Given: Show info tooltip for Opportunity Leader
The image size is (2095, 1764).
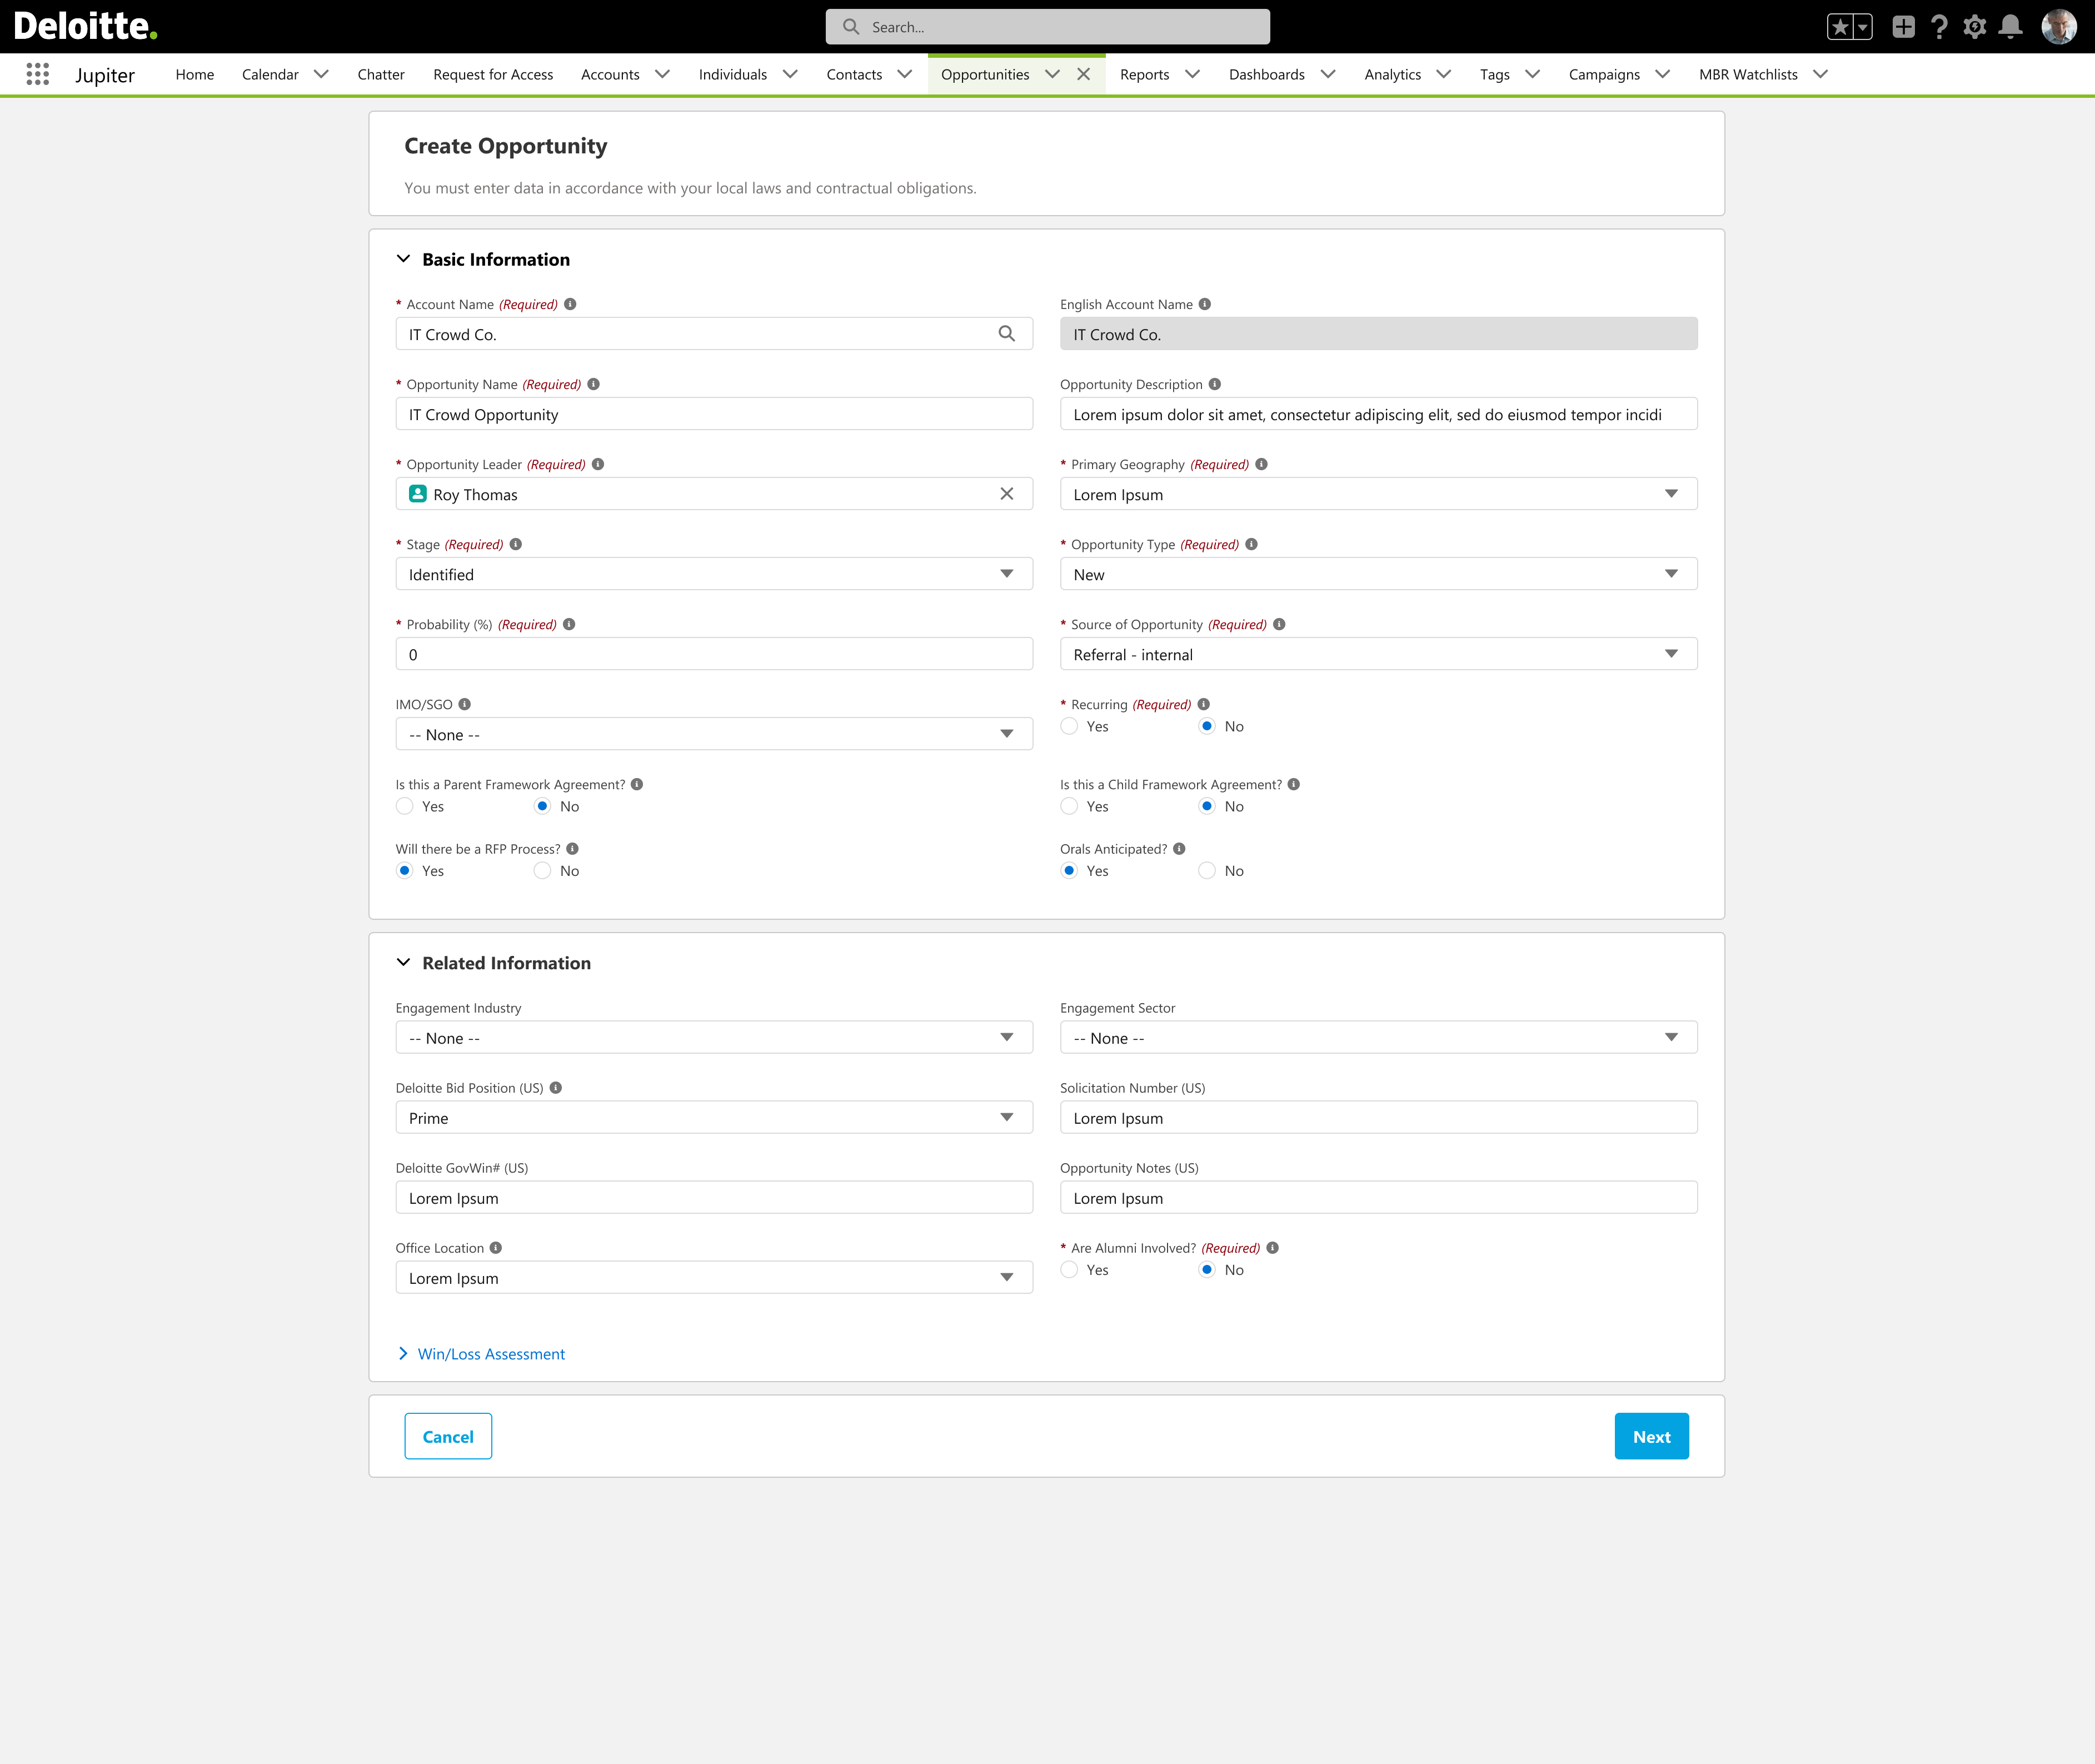Looking at the screenshot, I should [x=598, y=464].
